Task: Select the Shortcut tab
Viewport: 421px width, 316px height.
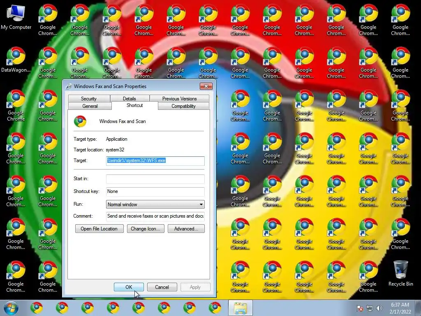Action: click(x=135, y=105)
